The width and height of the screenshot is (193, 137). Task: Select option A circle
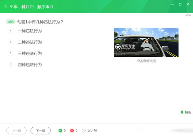(10, 31)
